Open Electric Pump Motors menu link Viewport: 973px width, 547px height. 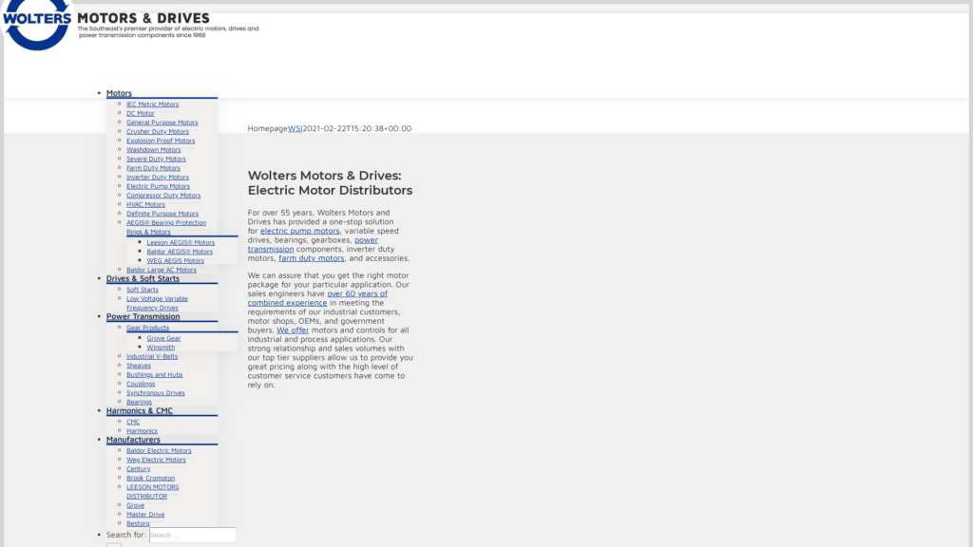coord(159,186)
